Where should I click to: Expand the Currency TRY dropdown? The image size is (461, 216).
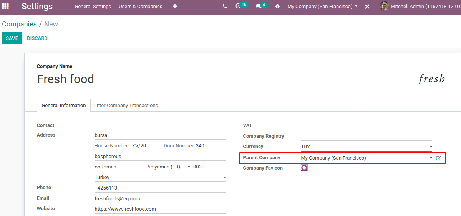tap(431, 147)
